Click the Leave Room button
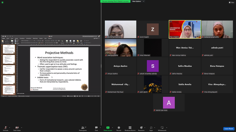Image resolution: width=236 pixels, height=132 pixels. click(229, 129)
